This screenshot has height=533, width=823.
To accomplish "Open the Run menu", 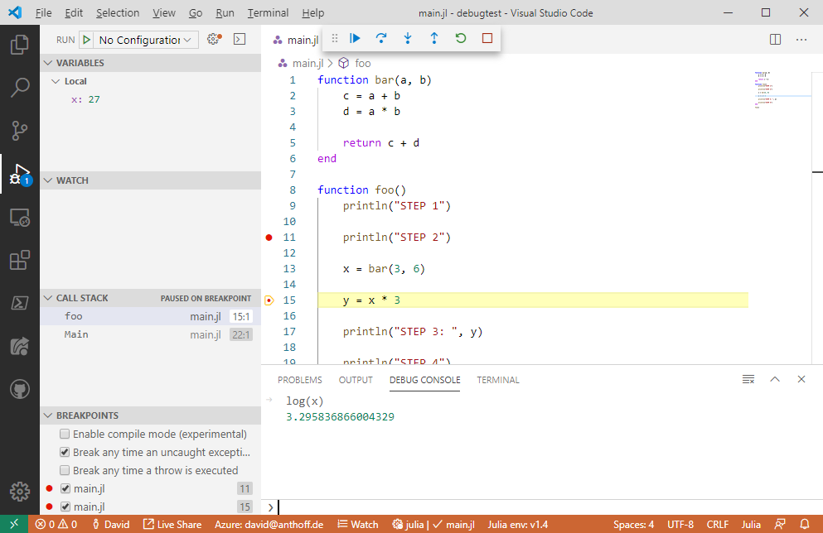I will tap(225, 12).
